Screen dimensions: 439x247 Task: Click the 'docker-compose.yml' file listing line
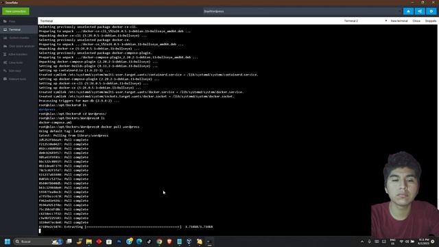pos(55,122)
